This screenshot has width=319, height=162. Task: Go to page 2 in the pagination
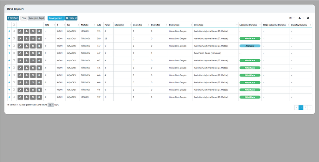[x=305, y=107]
